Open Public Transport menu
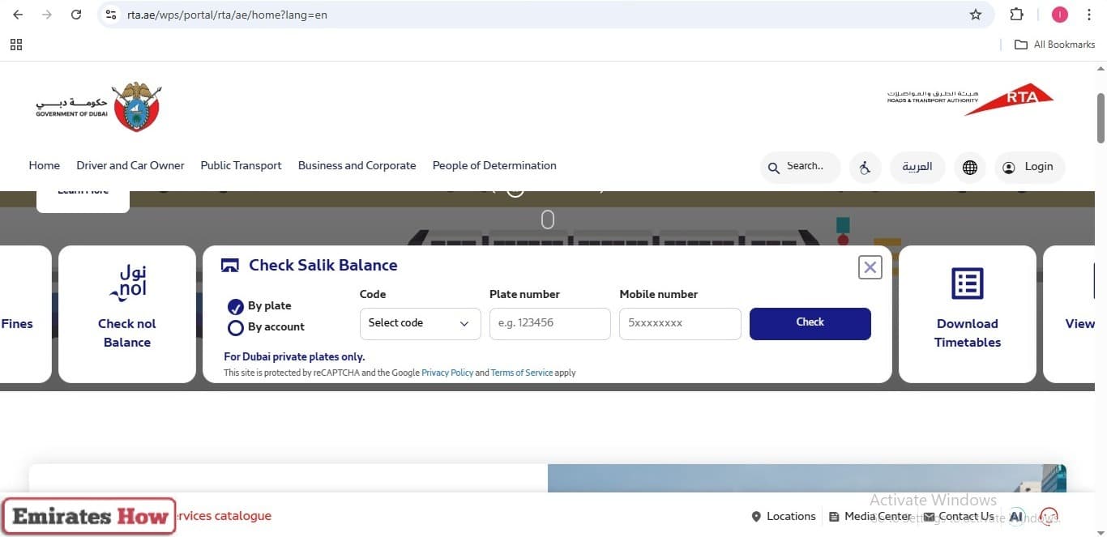 pyautogui.click(x=241, y=165)
